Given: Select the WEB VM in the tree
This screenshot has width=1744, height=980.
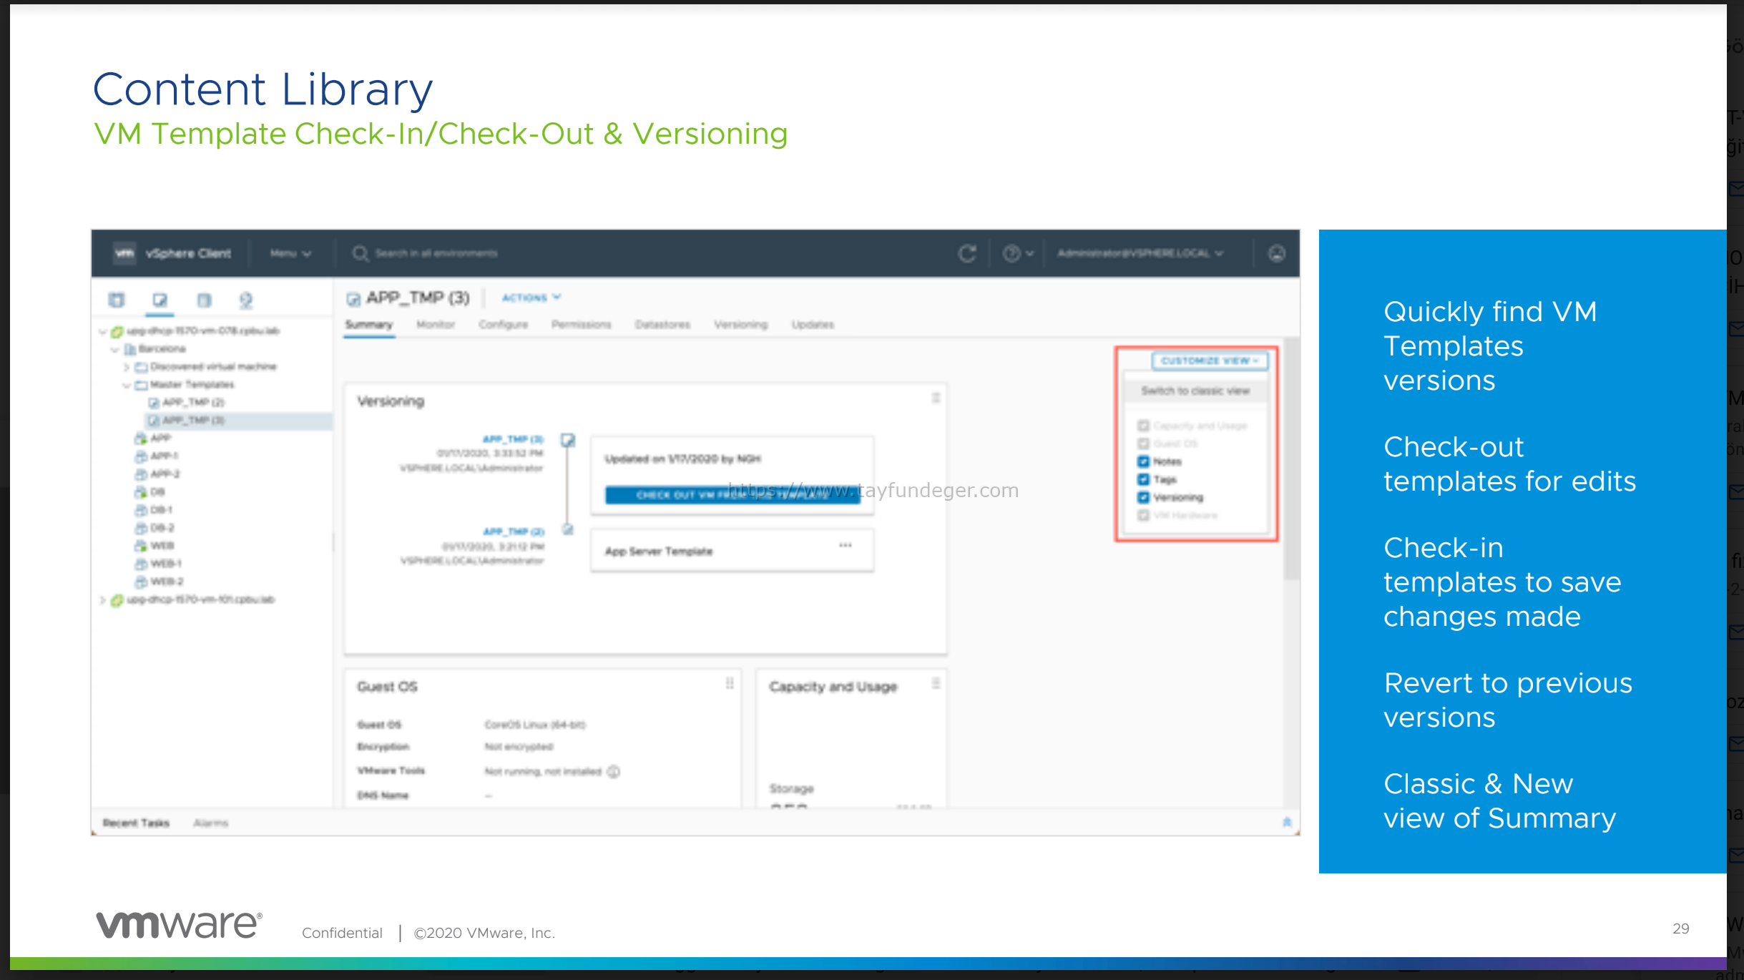Looking at the screenshot, I should [x=162, y=546].
